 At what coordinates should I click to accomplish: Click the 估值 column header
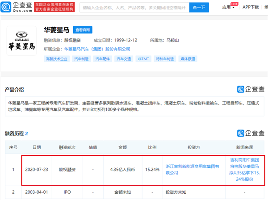[93, 147]
